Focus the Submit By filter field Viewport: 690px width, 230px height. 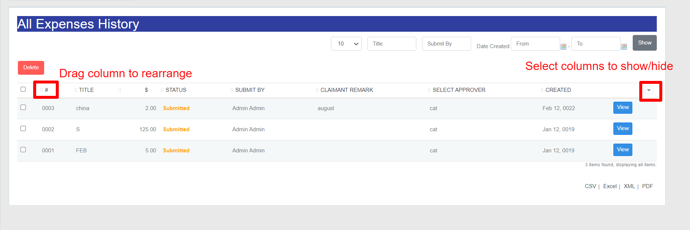click(446, 44)
